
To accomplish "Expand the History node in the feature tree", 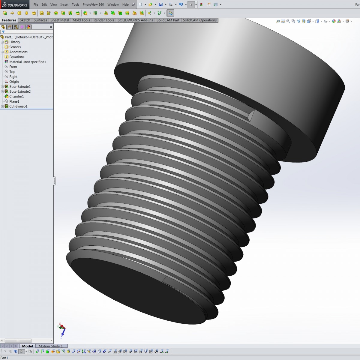I will [x=2, y=42].
